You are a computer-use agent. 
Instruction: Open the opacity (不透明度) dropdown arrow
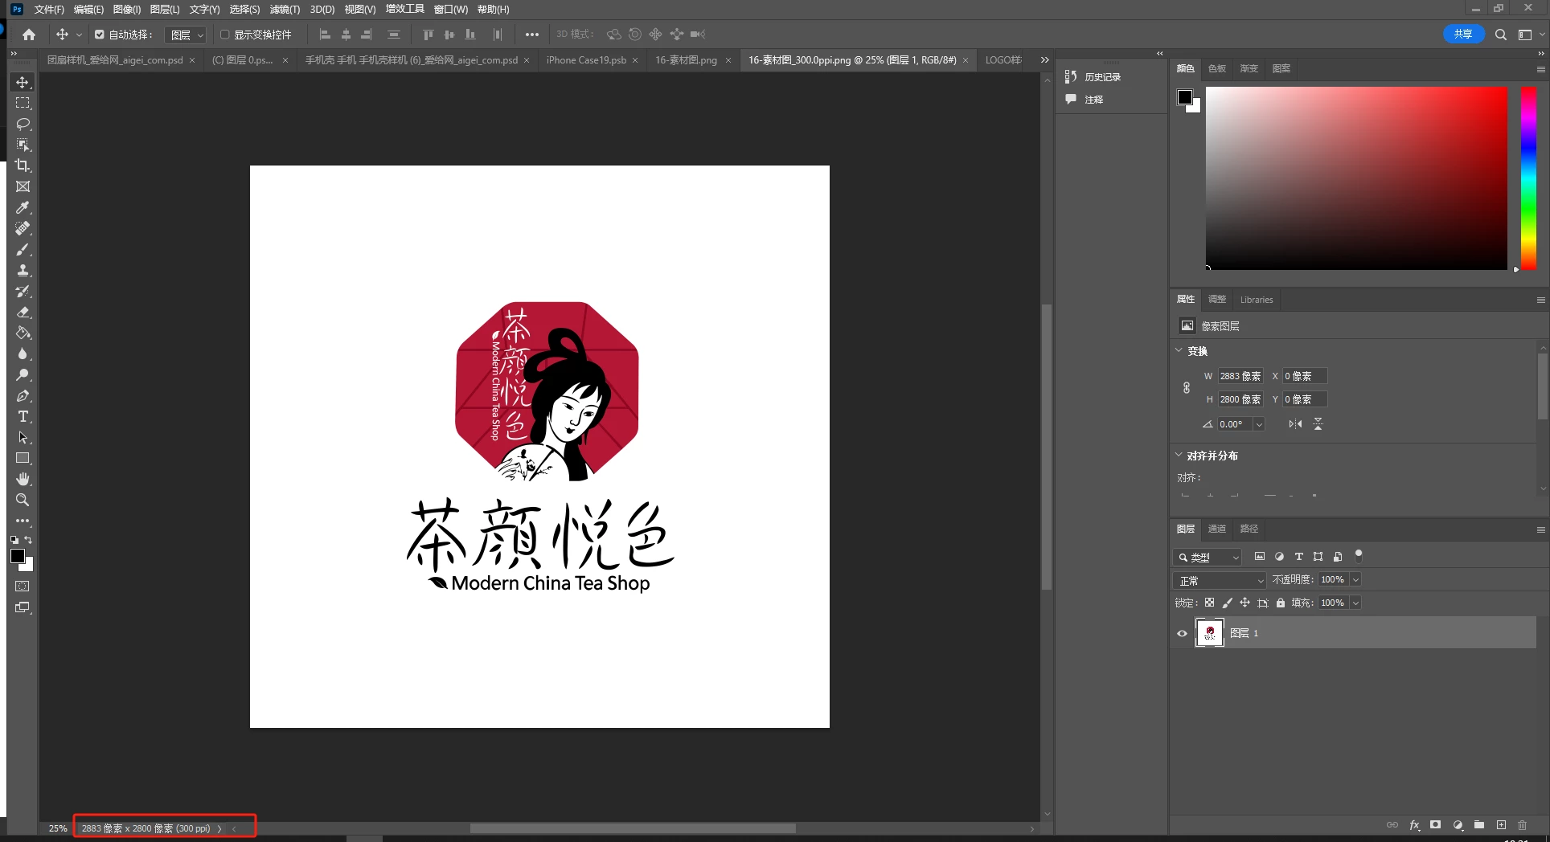(1355, 580)
